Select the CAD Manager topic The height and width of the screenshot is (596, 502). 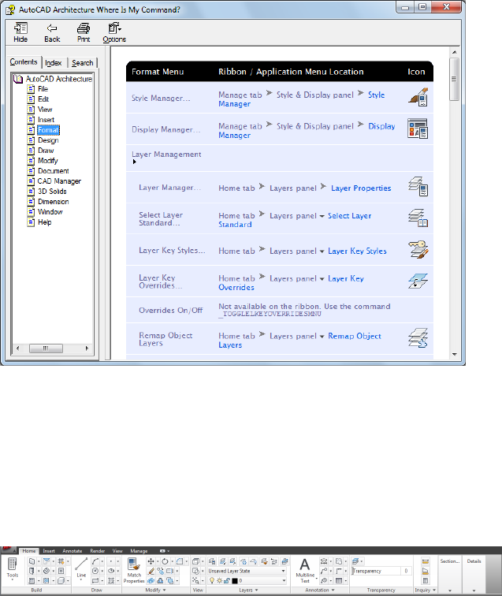tap(59, 181)
